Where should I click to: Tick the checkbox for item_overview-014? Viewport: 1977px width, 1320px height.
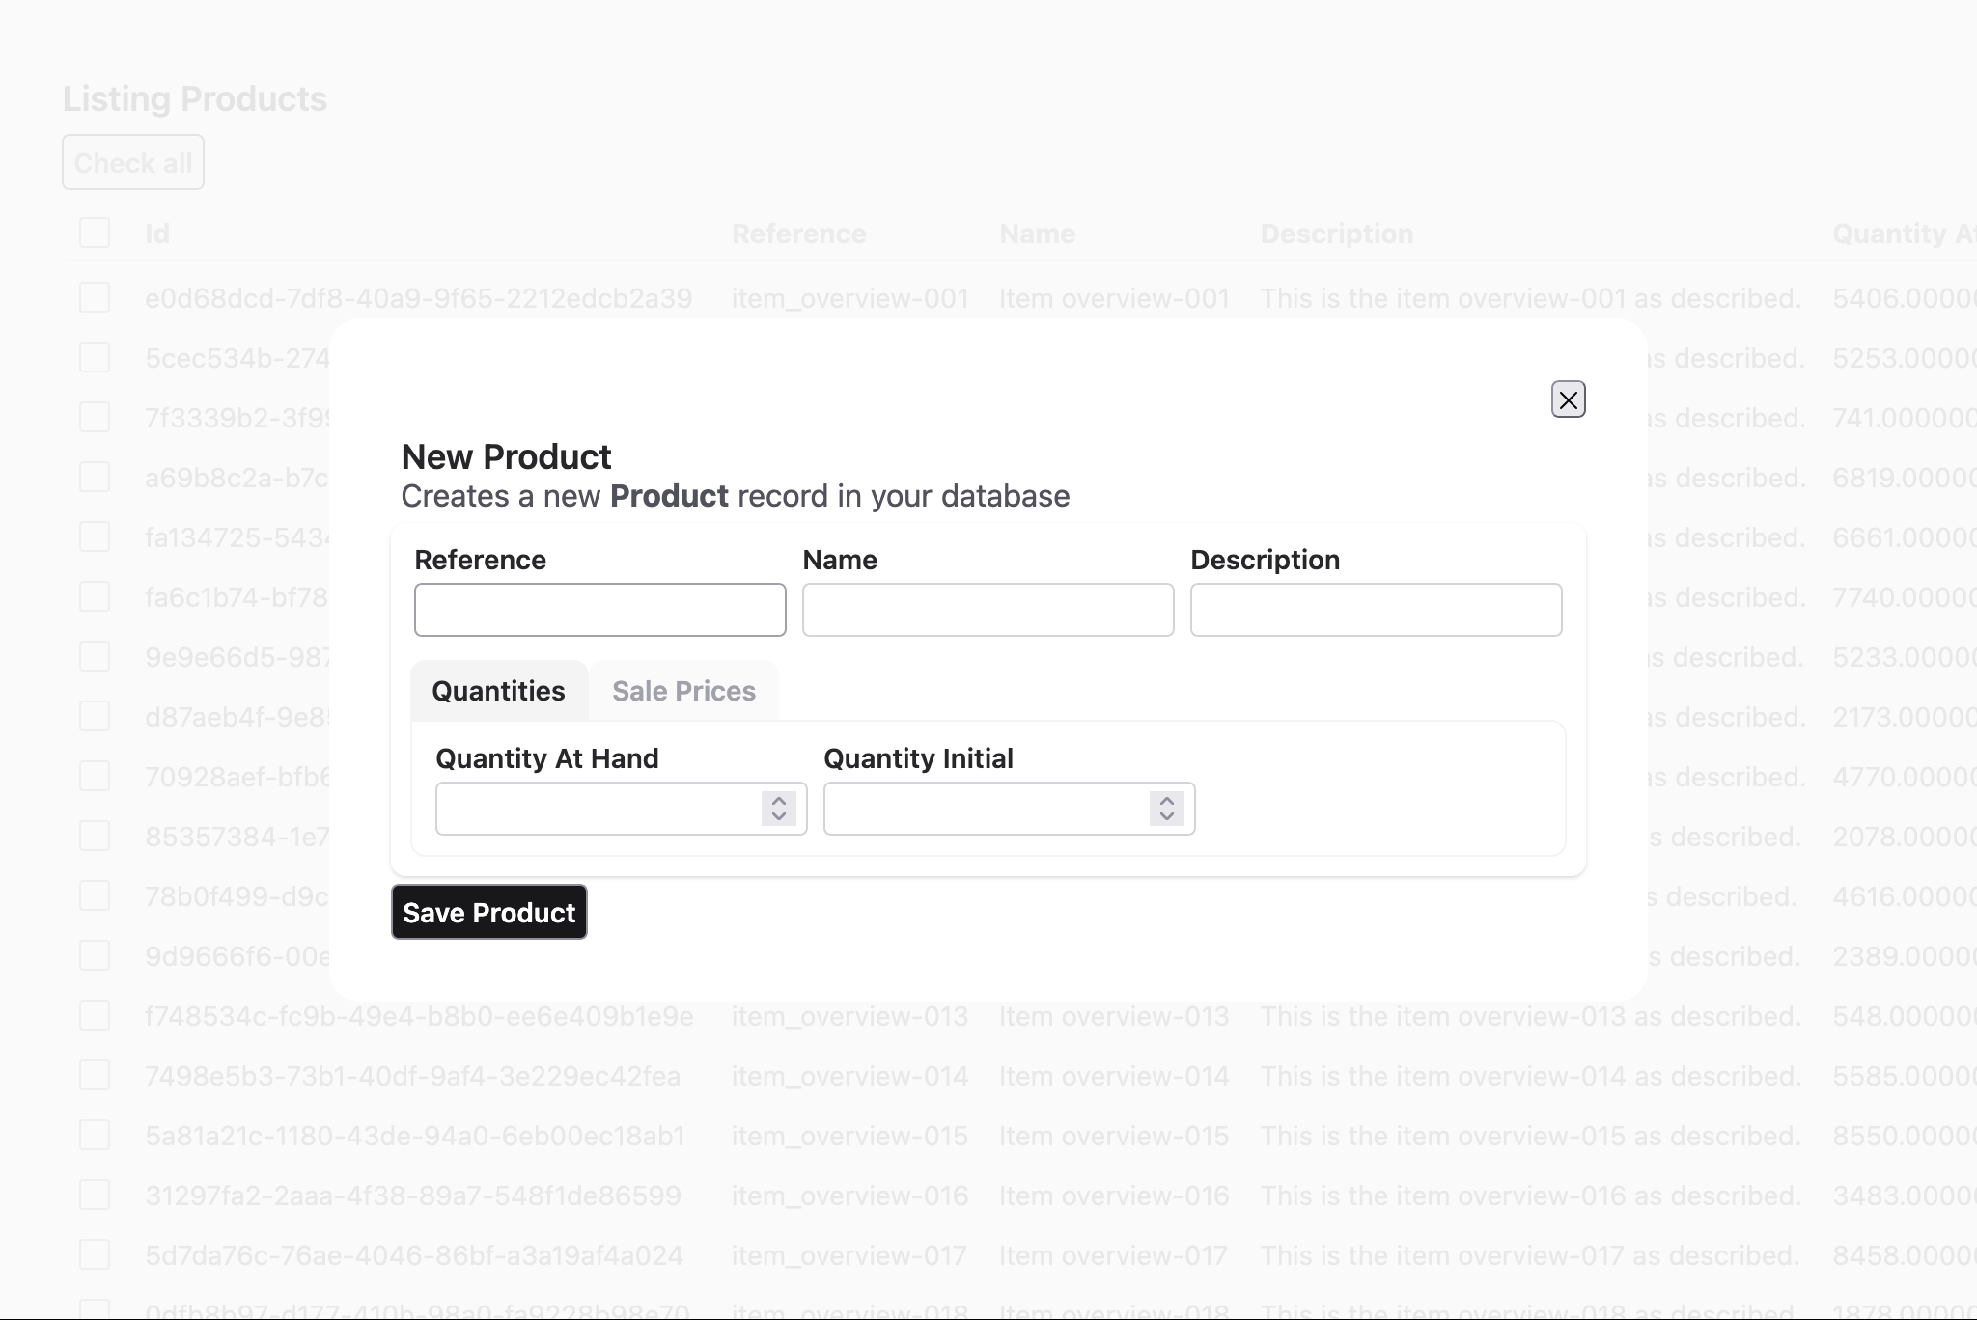point(95,1075)
